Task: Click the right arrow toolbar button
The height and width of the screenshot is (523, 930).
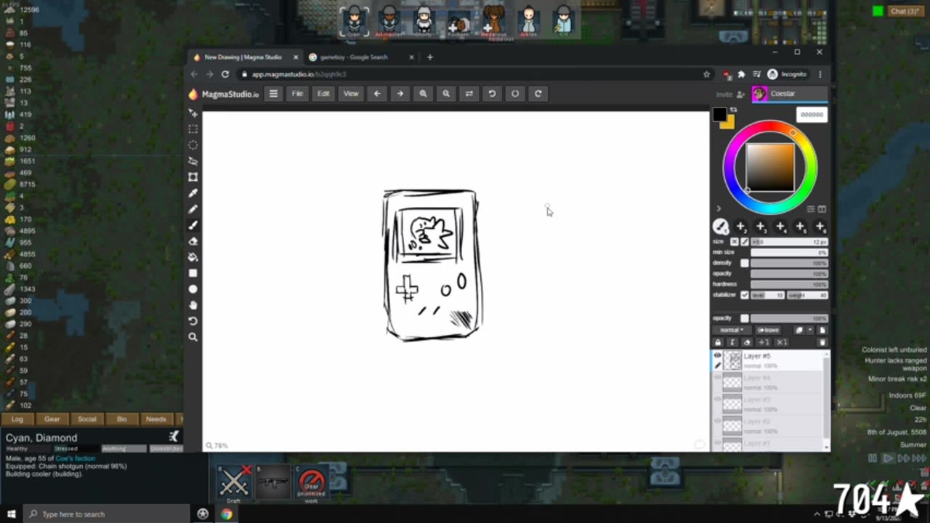Action: (x=400, y=94)
